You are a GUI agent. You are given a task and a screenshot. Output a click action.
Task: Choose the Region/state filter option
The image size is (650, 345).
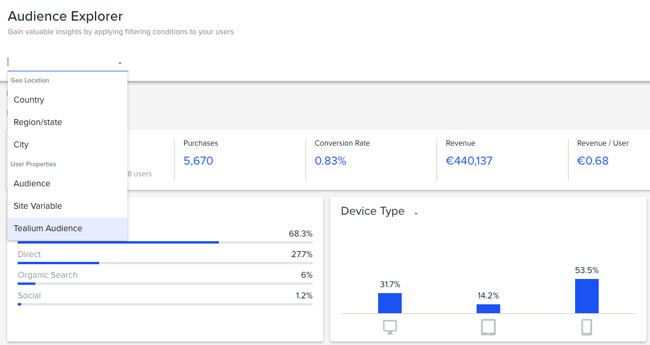pos(38,122)
